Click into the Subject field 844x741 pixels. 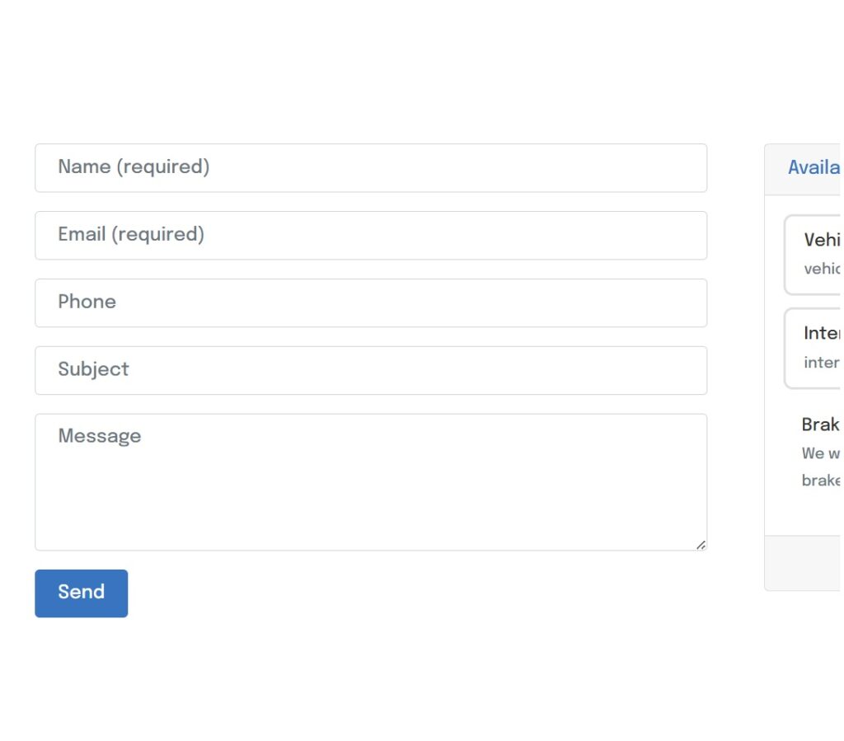[x=371, y=371]
